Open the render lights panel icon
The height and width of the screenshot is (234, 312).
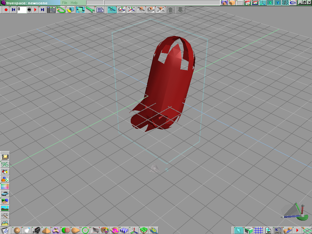[5, 157]
